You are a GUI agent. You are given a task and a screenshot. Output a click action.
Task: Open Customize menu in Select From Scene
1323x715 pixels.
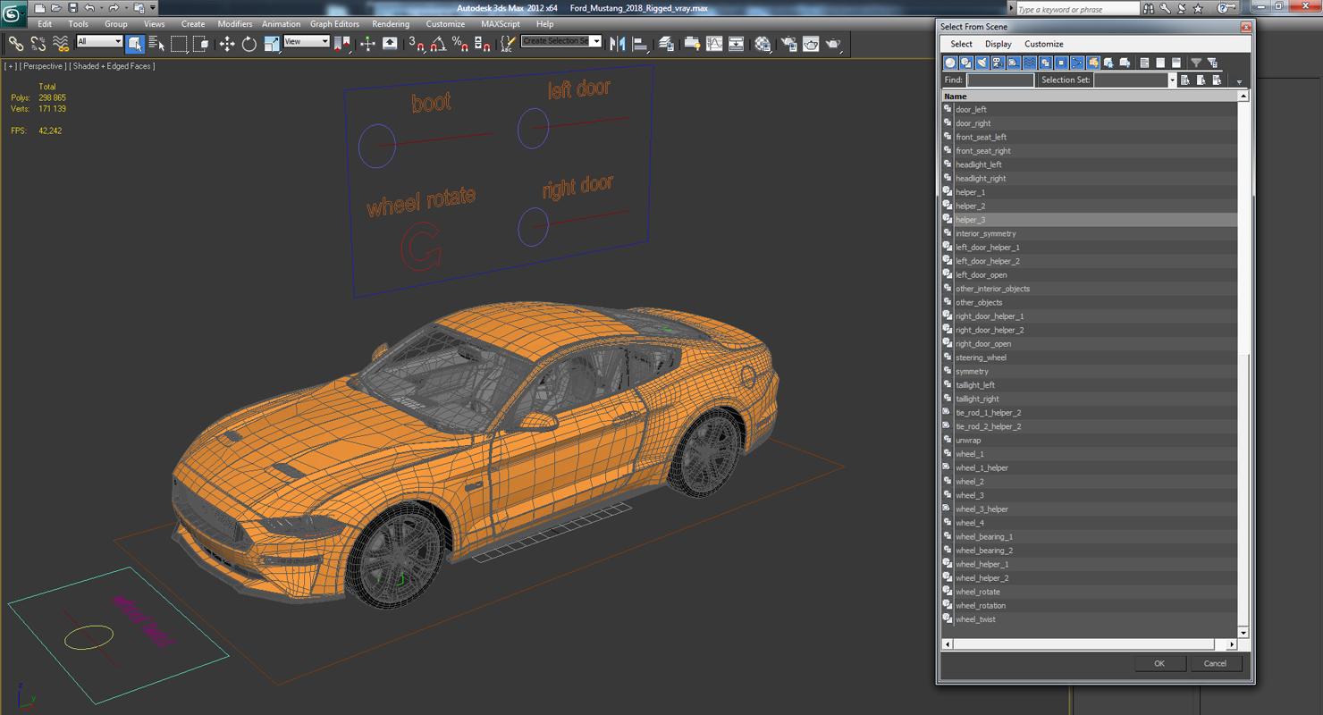[x=1044, y=44]
